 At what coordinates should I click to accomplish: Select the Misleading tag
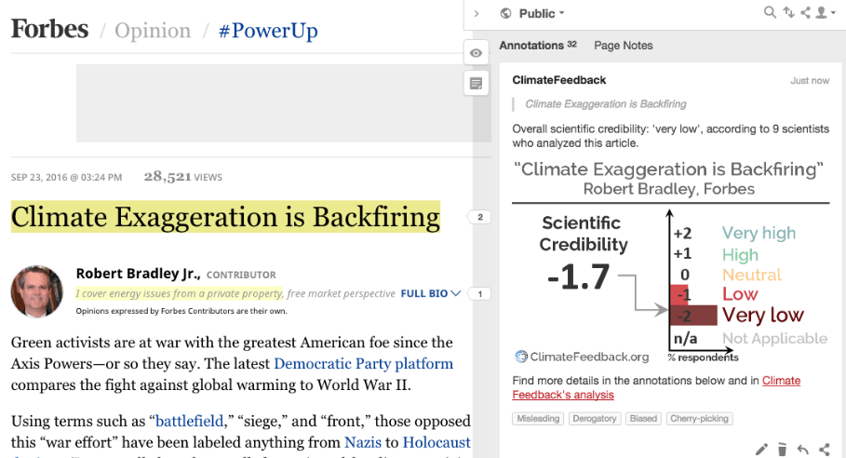click(538, 419)
